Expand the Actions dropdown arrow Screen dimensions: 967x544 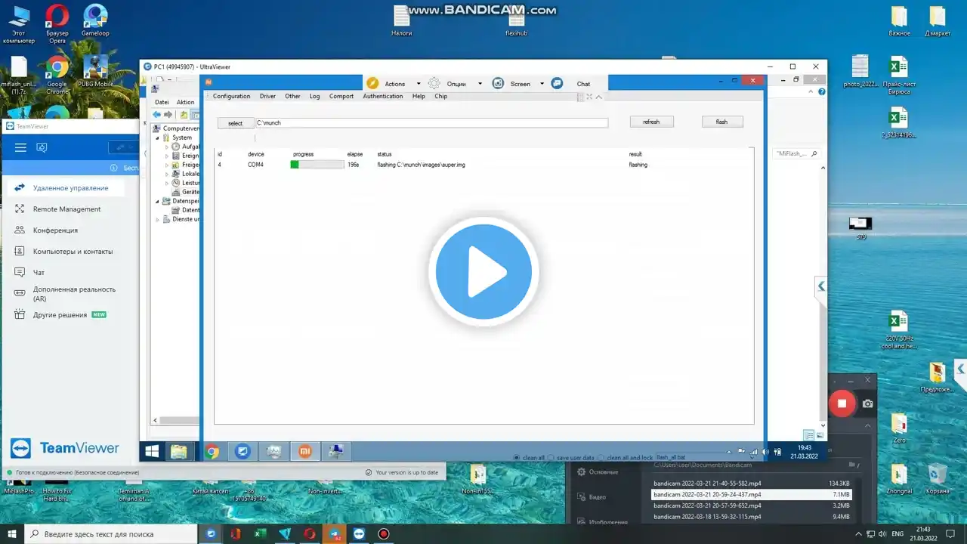[x=419, y=84]
